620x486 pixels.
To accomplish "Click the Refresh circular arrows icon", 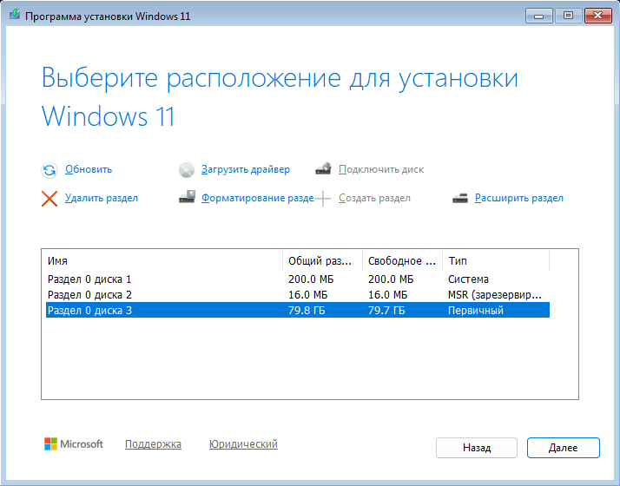I will 49,170.
